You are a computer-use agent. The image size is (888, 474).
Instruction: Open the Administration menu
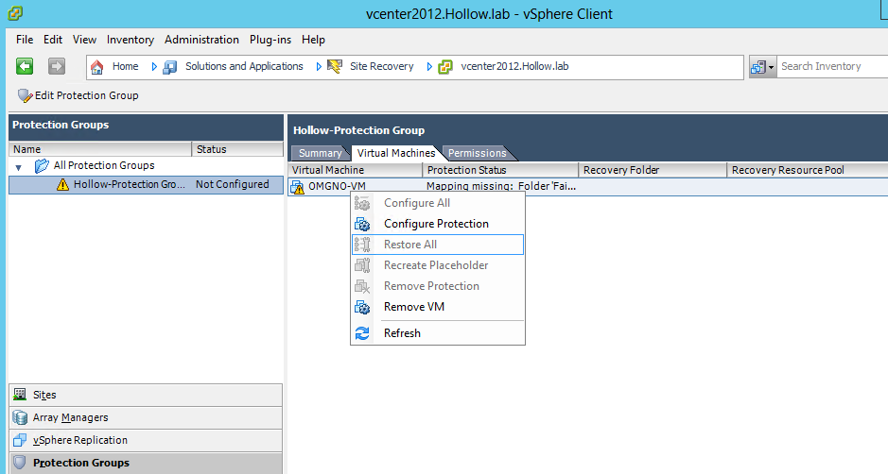click(201, 40)
